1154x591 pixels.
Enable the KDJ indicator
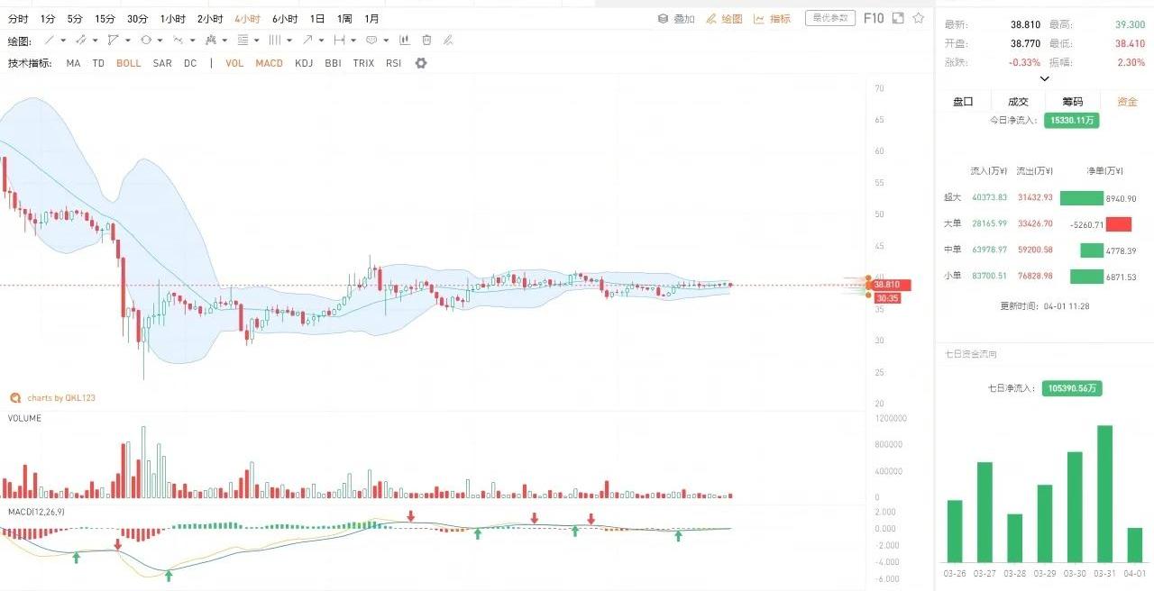pos(304,63)
